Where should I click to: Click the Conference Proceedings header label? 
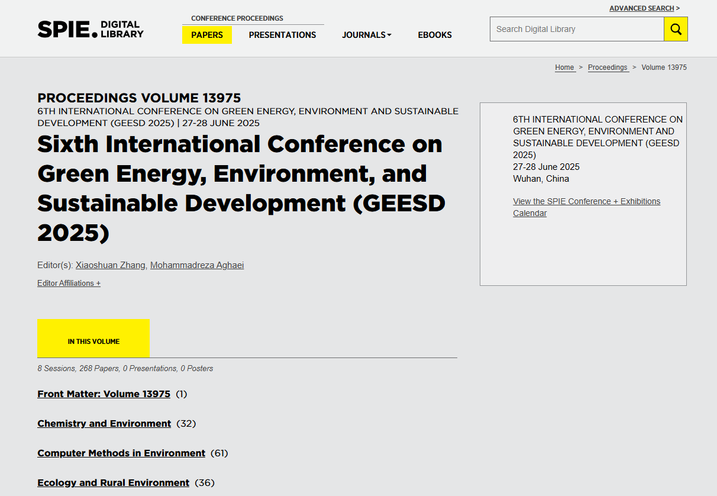[237, 18]
